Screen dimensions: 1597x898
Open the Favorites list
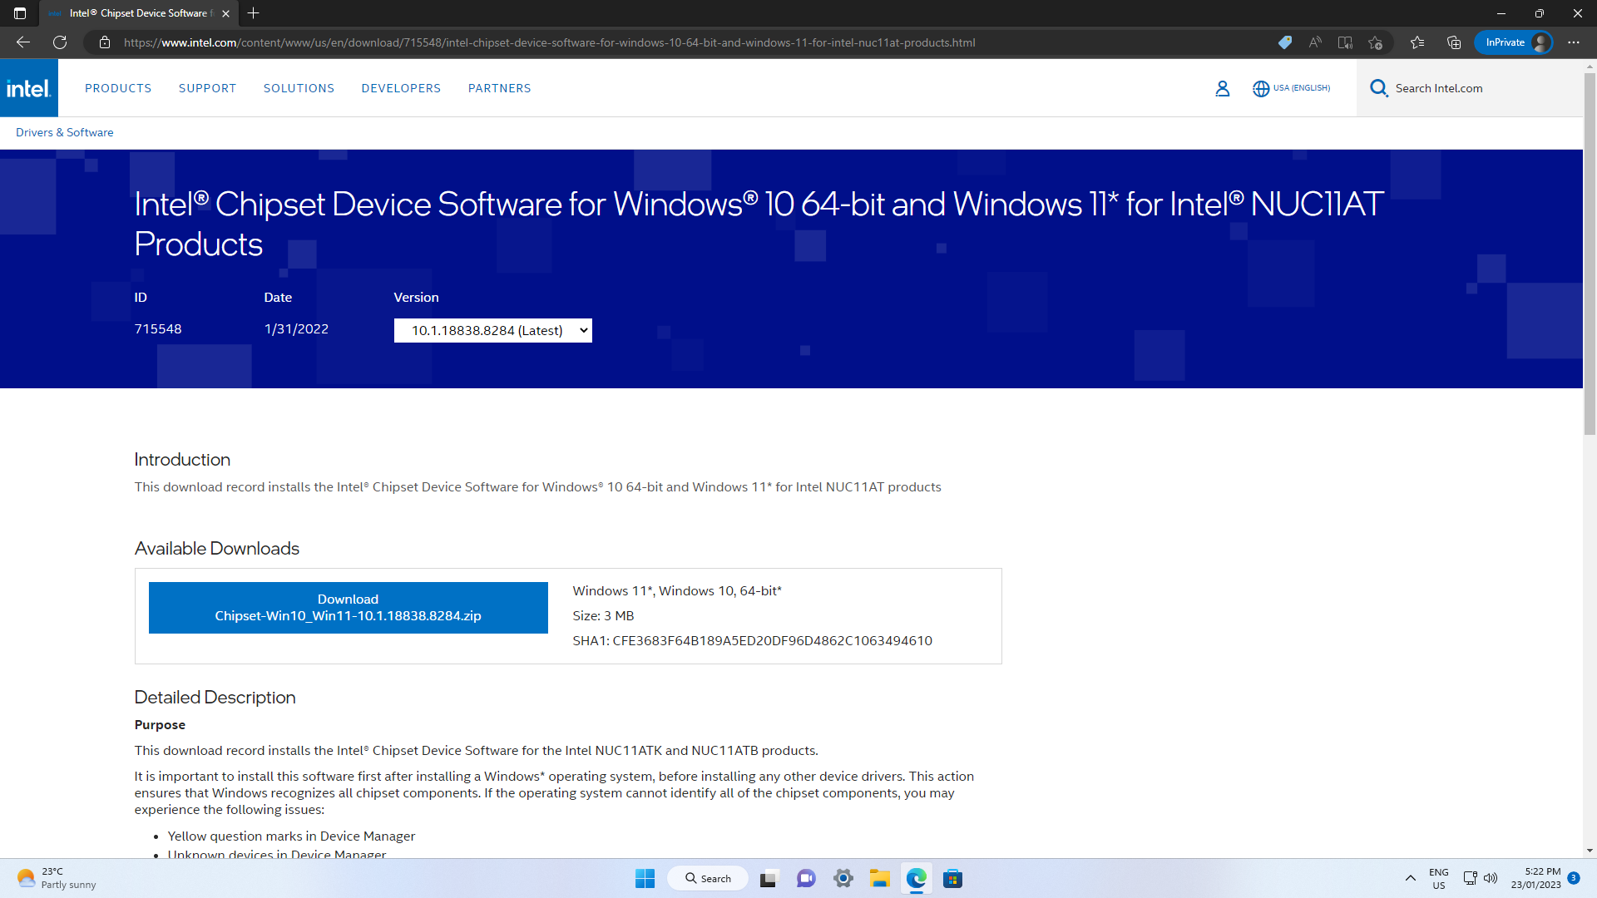click(x=1417, y=42)
